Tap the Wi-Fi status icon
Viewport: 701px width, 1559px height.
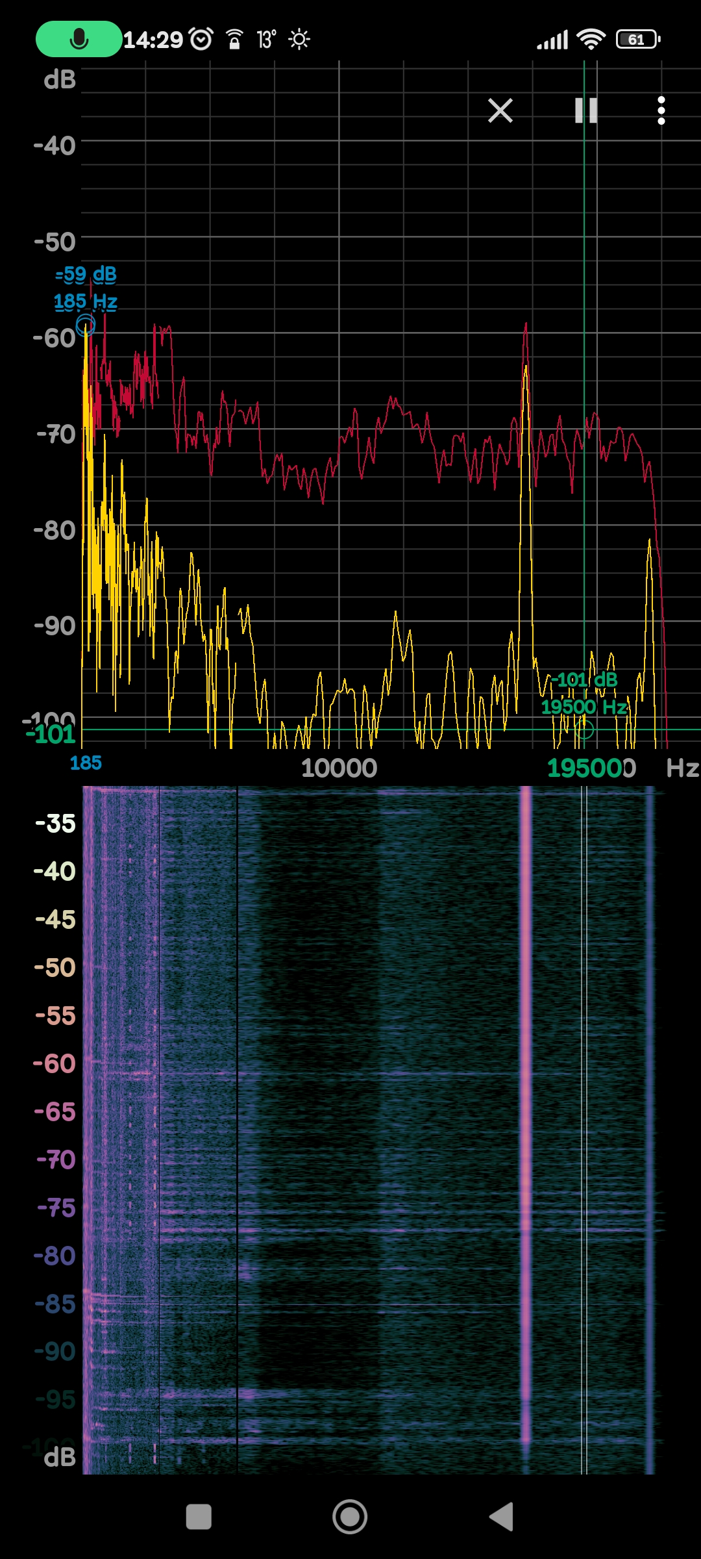[x=591, y=39]
